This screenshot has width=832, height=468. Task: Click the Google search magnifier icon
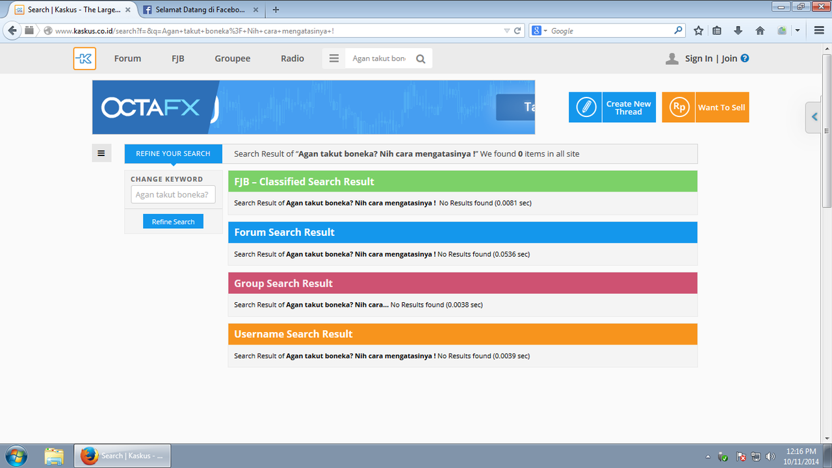point(679,30)
